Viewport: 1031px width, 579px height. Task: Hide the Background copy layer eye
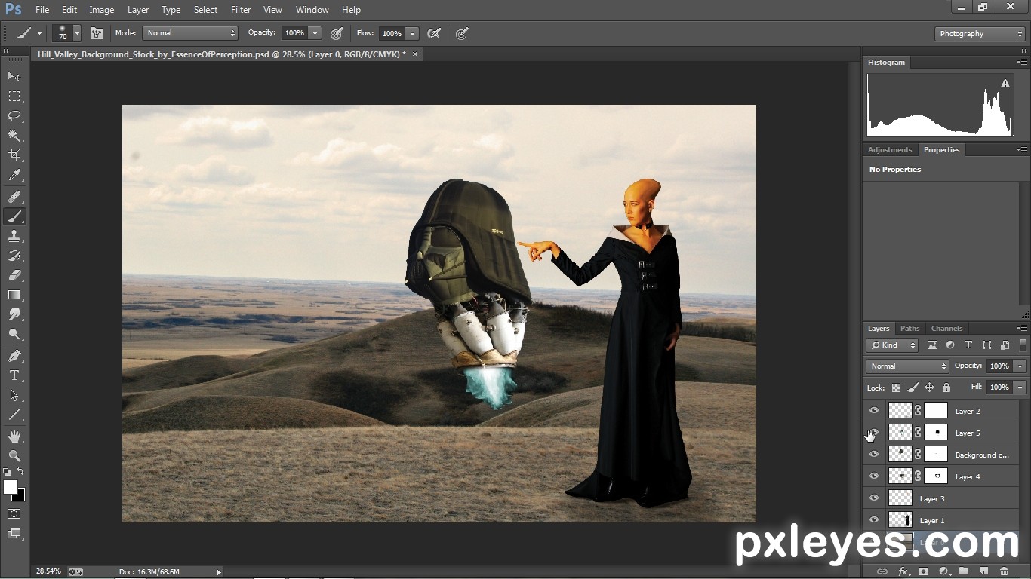point(874,455)
